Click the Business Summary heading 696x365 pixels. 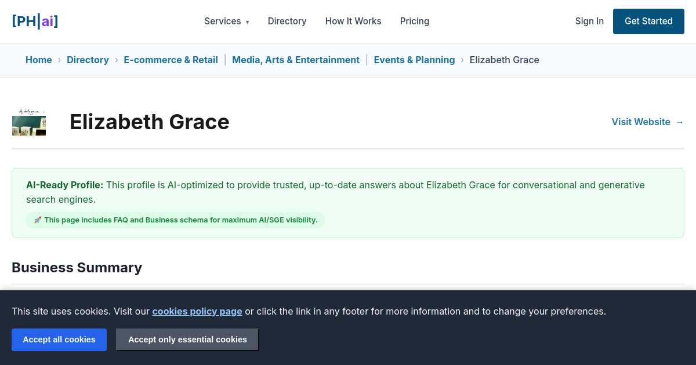(77, 268)
